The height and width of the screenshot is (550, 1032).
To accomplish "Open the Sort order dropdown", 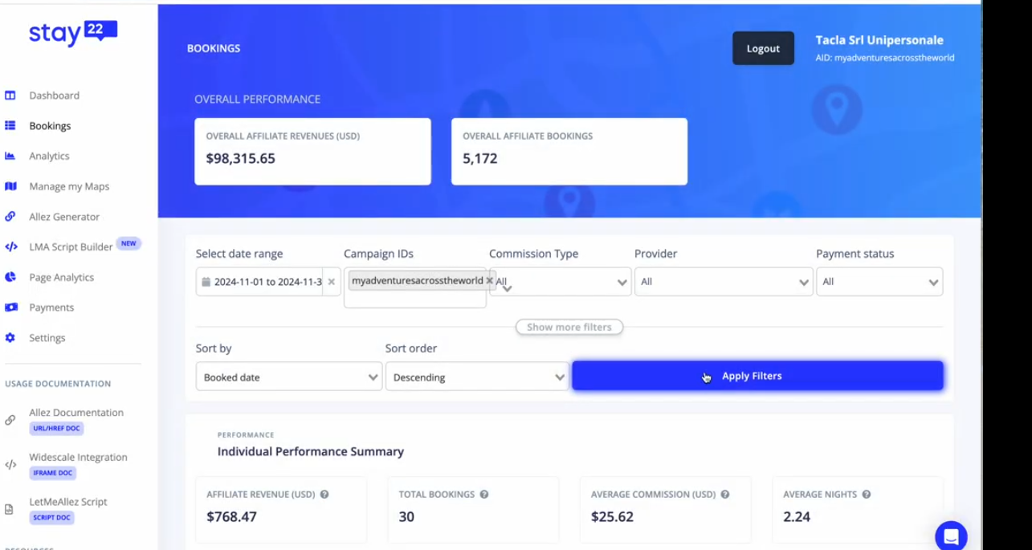I will point(477,377).
